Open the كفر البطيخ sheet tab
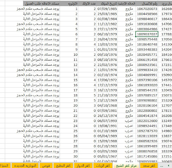172x168 pixels. pos(63,166)
